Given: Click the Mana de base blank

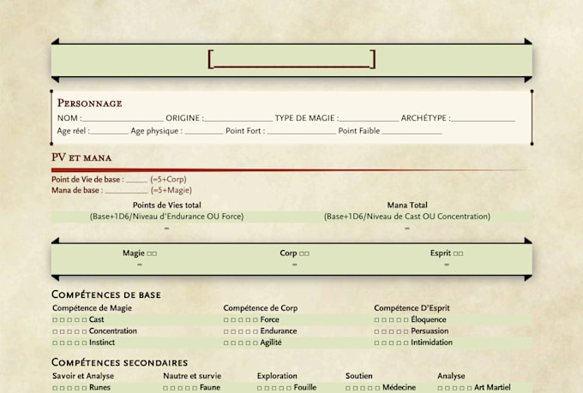Looking at the screenshot, I should pyautogui.click(x=127, y=191).
